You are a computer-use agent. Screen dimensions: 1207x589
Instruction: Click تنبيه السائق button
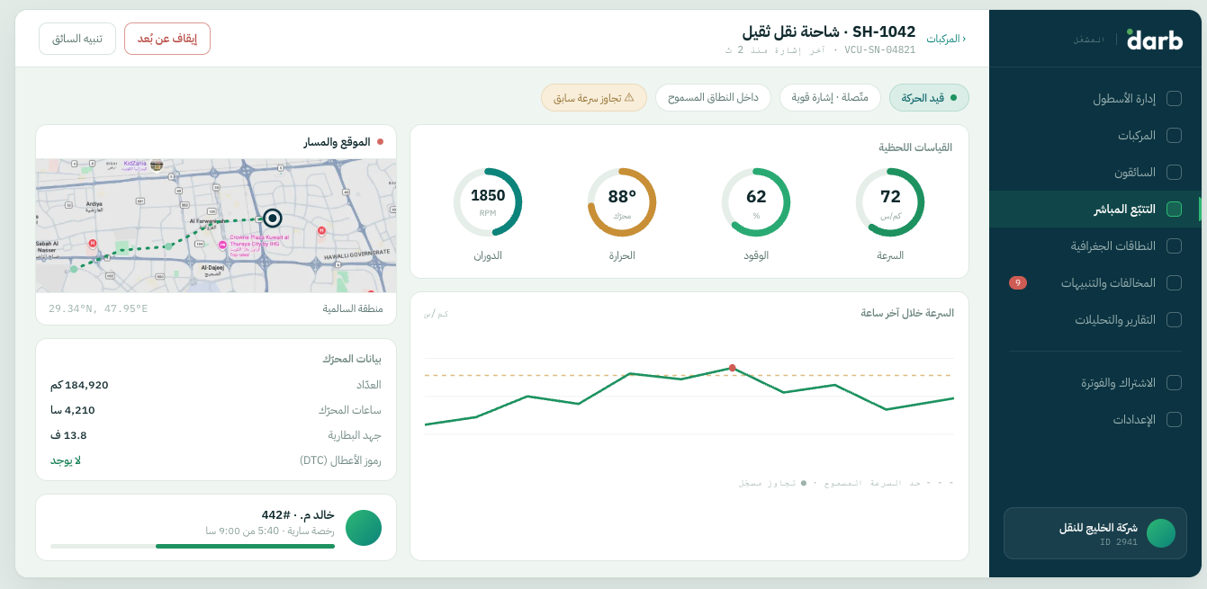click(x=77, y=39)
